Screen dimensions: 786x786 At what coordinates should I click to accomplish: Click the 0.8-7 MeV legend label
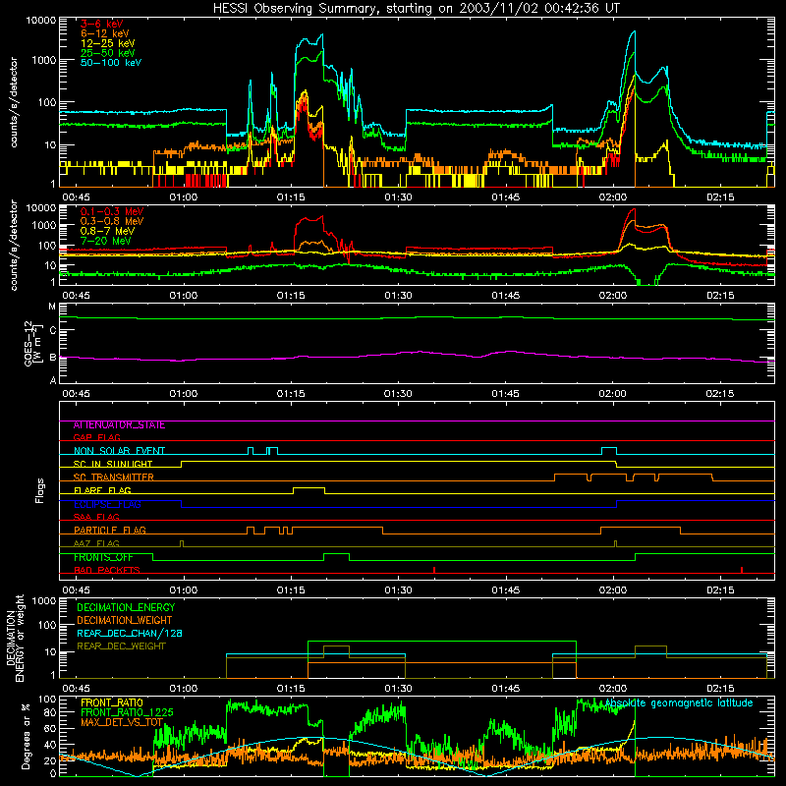107,231
